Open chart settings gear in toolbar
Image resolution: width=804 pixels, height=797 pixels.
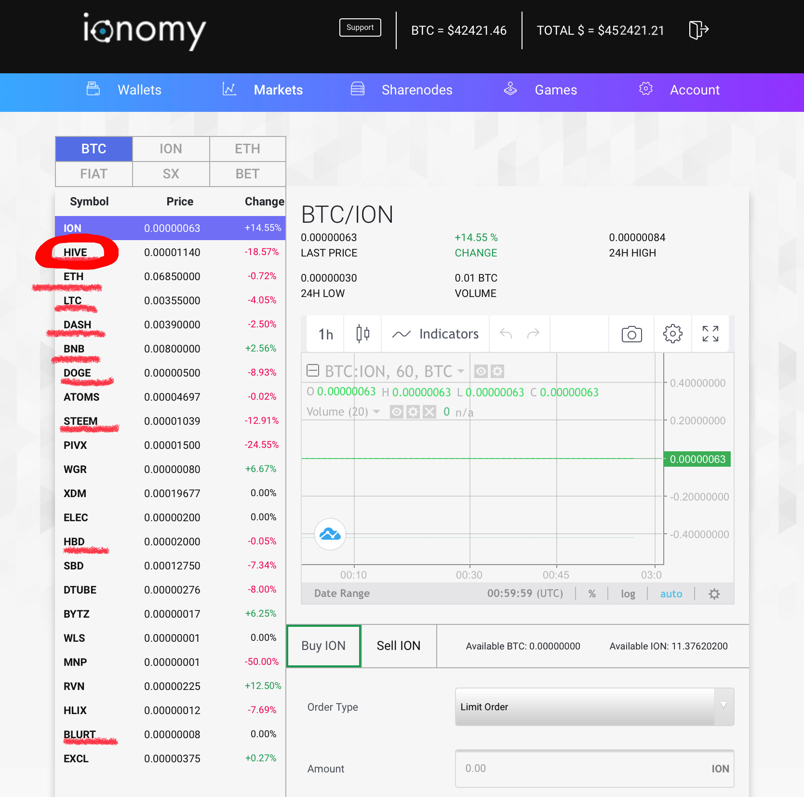[672, 334]
